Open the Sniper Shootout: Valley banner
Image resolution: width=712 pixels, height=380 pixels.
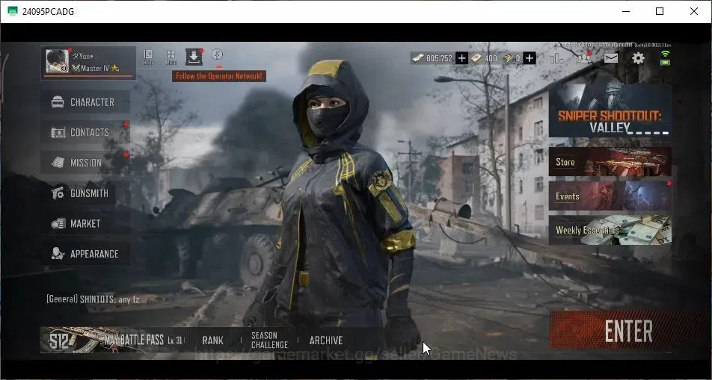pos(610,110)
